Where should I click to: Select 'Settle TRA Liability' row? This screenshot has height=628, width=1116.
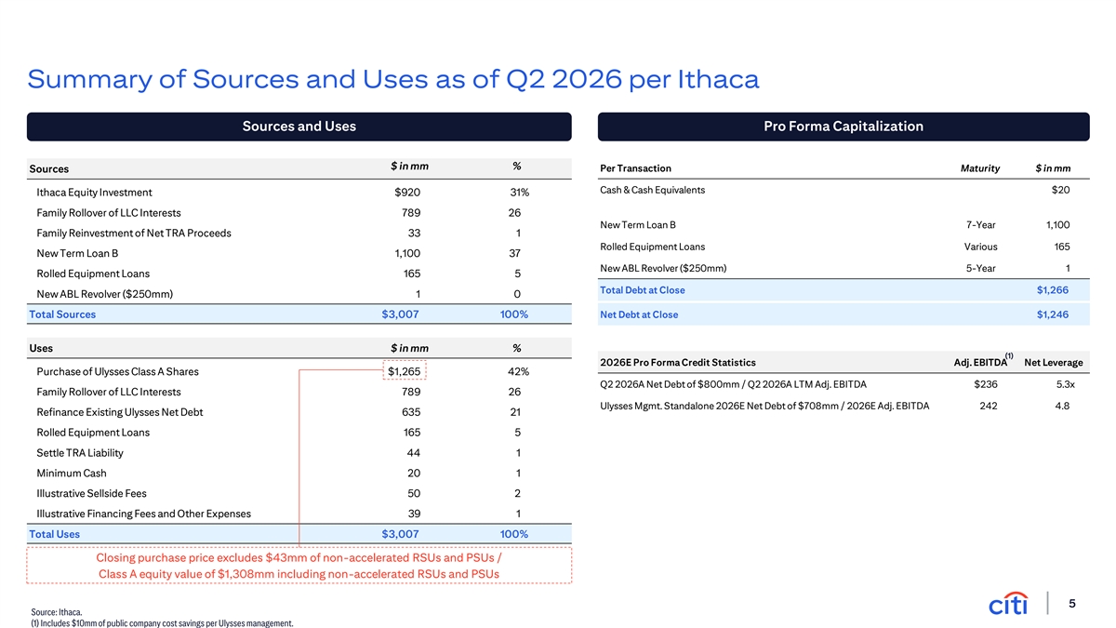[79, 453]
